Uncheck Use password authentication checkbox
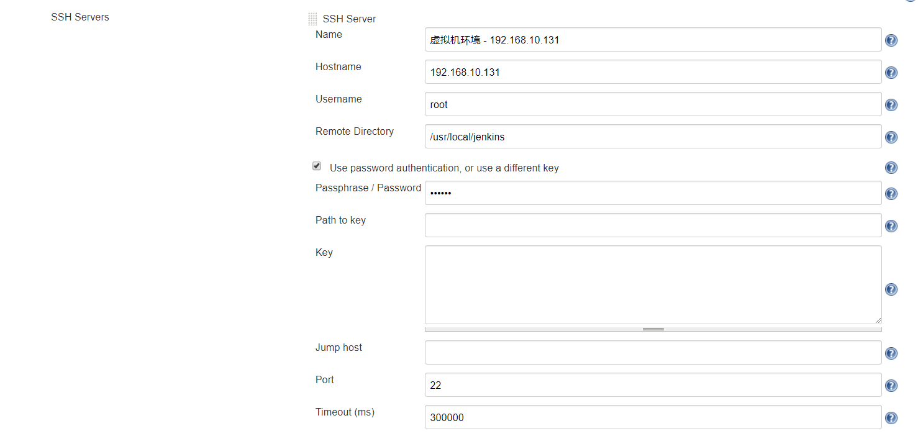This screenshot has height=436, width=918. tap(317, 166)
